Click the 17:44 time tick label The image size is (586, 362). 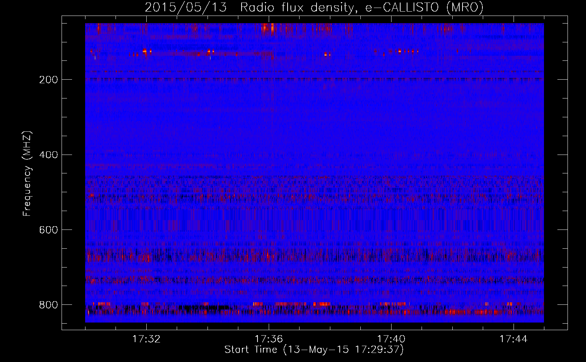(514, 339)
